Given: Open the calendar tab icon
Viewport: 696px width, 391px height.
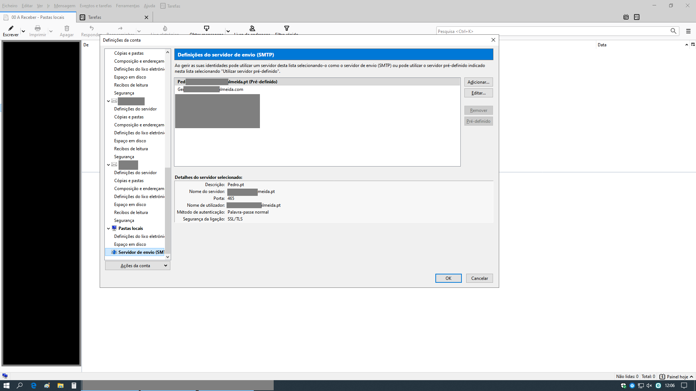Looking at the screenshot, I should pos(626,17).
